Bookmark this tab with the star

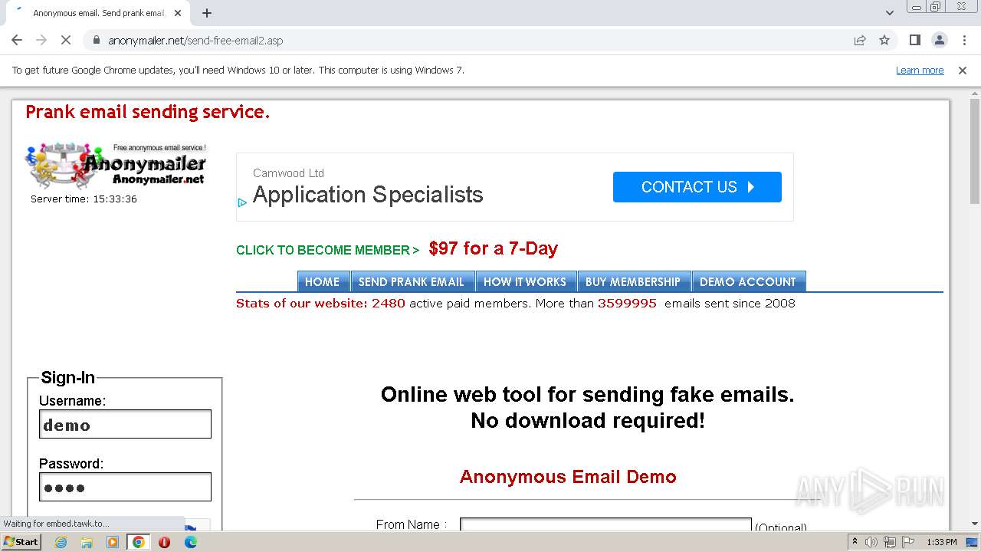coord(884,40)
